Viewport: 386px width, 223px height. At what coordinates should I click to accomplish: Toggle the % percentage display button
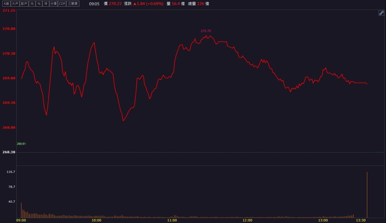(x=39, y=4)
